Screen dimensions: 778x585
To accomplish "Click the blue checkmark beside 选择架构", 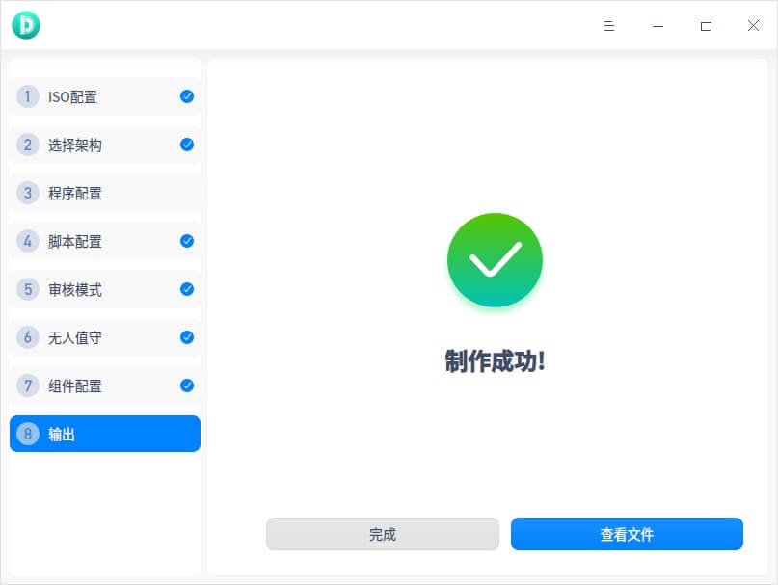I will 187,145.
